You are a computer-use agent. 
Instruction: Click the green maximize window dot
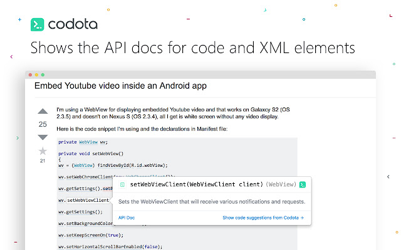point(43,75)
